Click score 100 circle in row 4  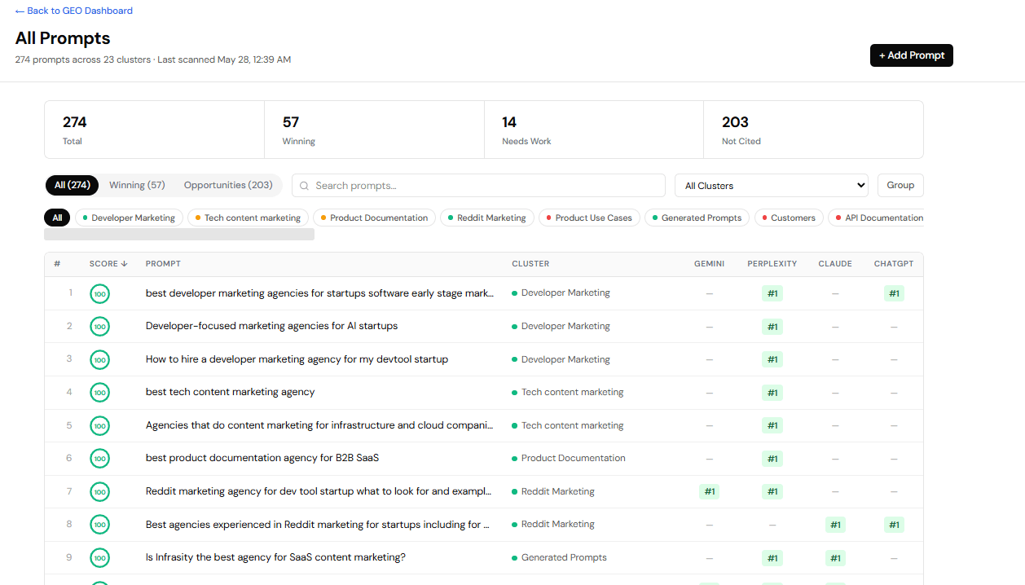click(99, 393)
